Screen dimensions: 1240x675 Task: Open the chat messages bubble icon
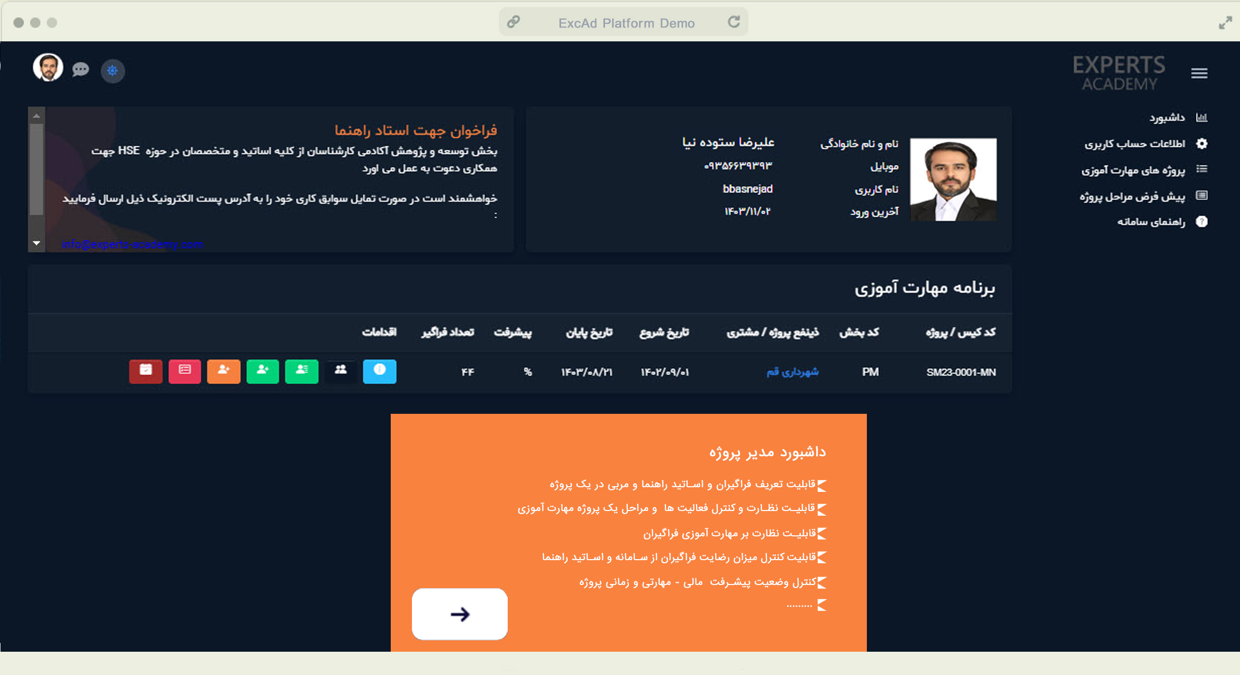coord(80,69)
